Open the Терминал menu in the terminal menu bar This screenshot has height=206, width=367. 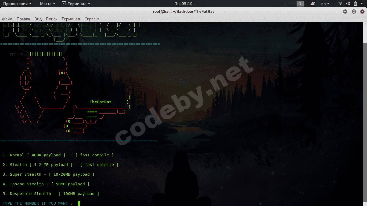point(71,19)
